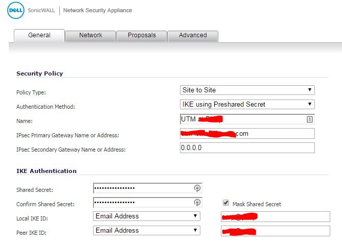Click the key icon in Confirm Shared Secret field
Image resolution: width=342 pixels, height=246 pixels.
tap(197, 203)
